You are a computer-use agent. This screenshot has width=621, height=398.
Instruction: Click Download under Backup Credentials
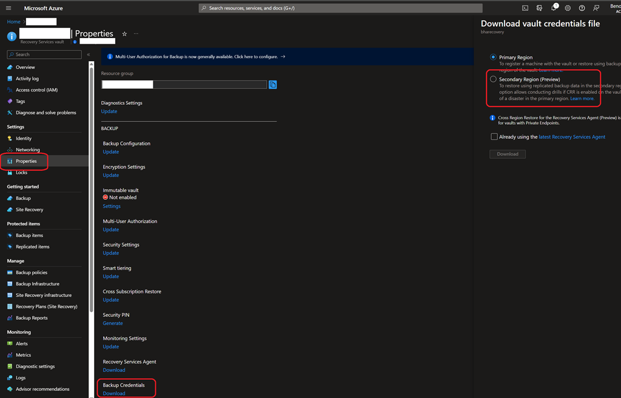coord(114,393)
